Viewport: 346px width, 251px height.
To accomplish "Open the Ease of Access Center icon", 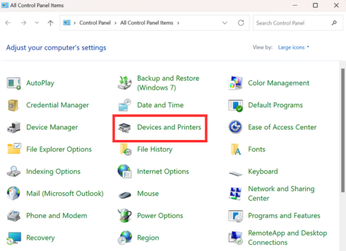I will pyautogui.click(x=235, y=127).
